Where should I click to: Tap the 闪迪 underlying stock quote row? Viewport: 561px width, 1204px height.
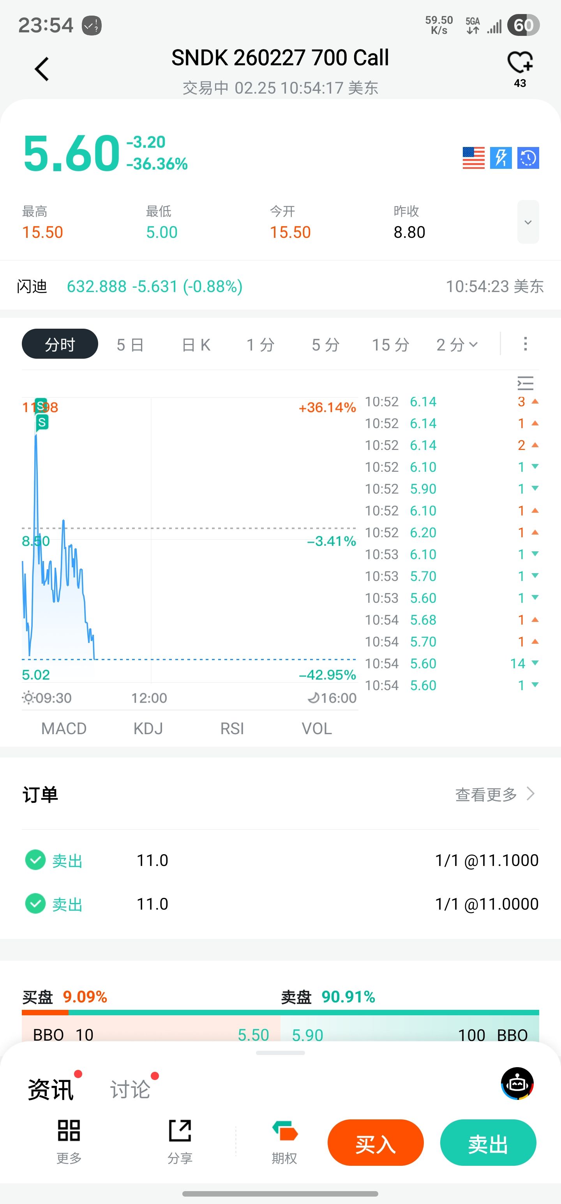pyautogui.click(x=280, y=286)
